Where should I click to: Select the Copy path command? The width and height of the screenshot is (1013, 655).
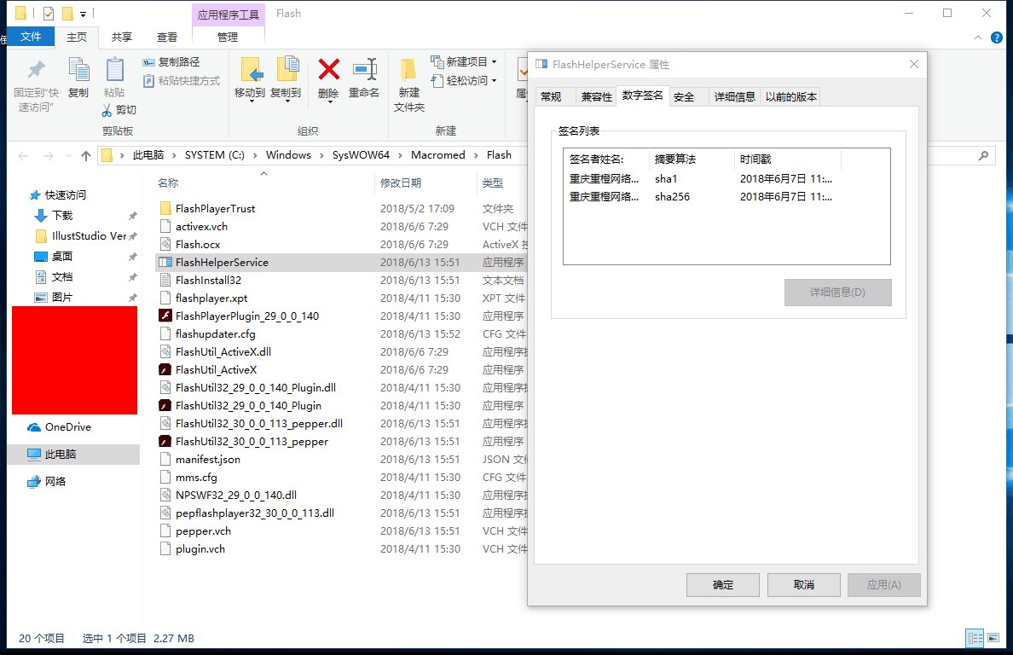click(x=171, y=62)
